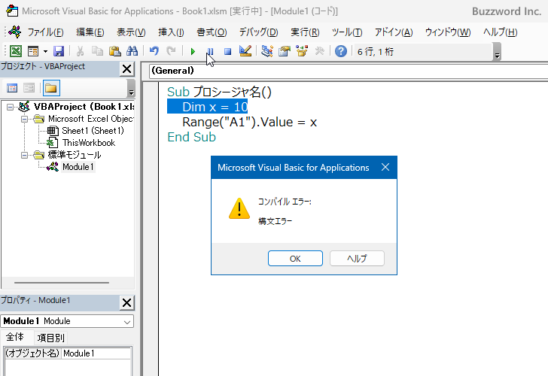
Task: Open the 挿入(I) menu
Action: pos(171,32)
